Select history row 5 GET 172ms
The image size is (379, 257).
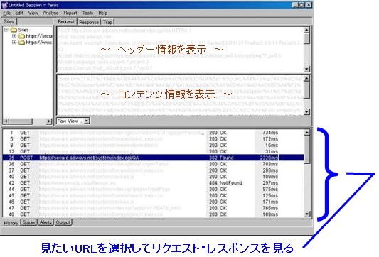154,139
